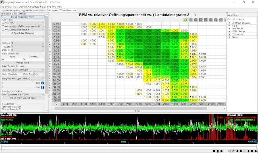Toggle the Transients filter
Viewport: 258px width, 153px height.
coord(229,34)
